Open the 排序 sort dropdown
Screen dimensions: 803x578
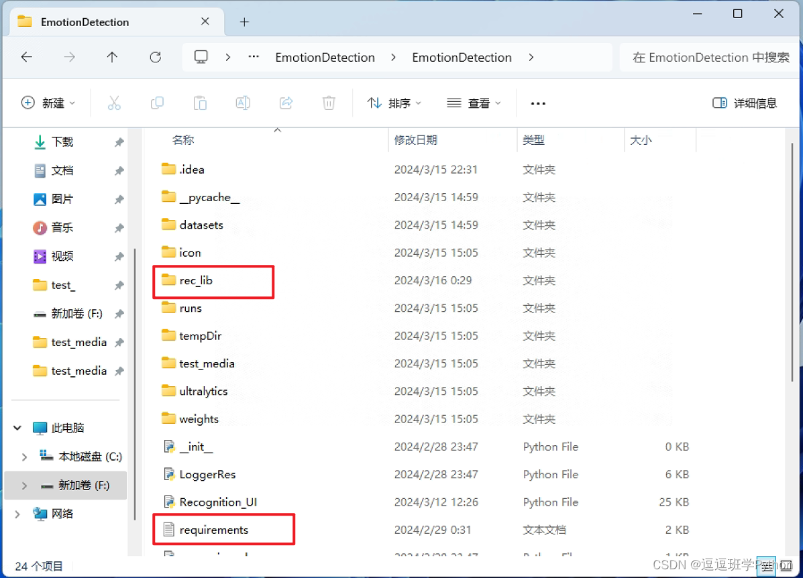[x=394, y=103]
